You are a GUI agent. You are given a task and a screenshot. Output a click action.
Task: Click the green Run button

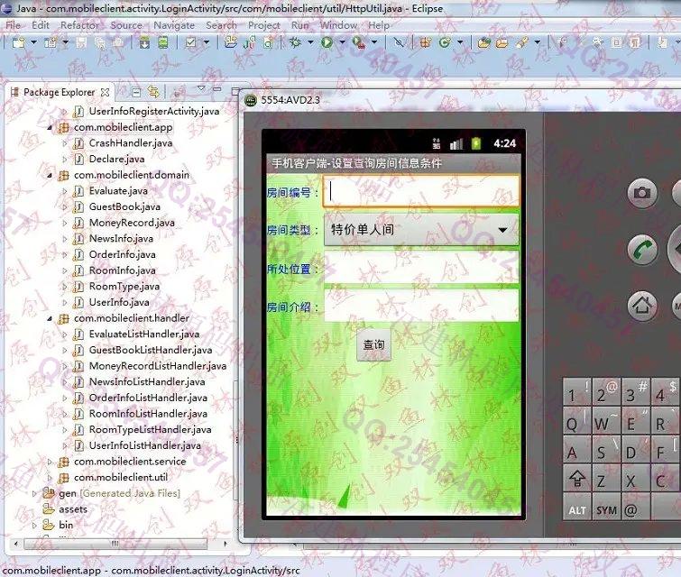(327, 42)
